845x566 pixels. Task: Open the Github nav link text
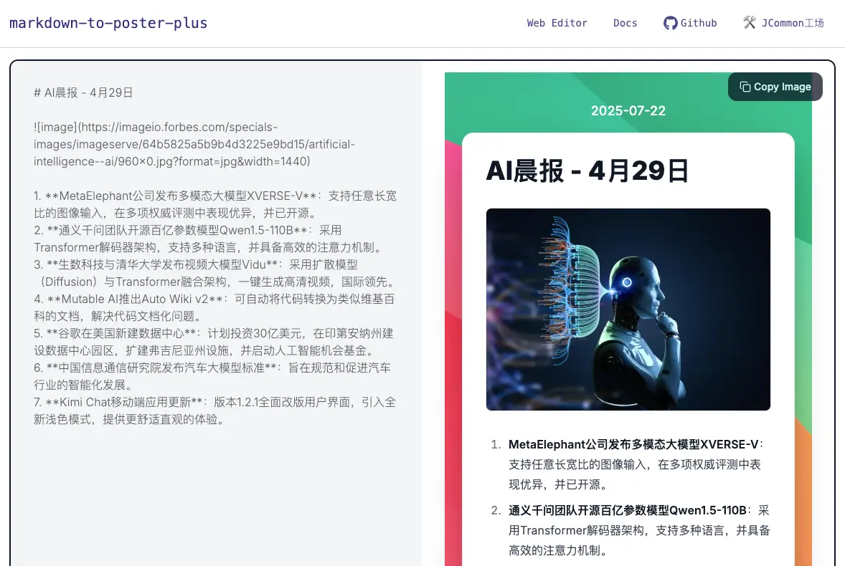tap(699, 23)
